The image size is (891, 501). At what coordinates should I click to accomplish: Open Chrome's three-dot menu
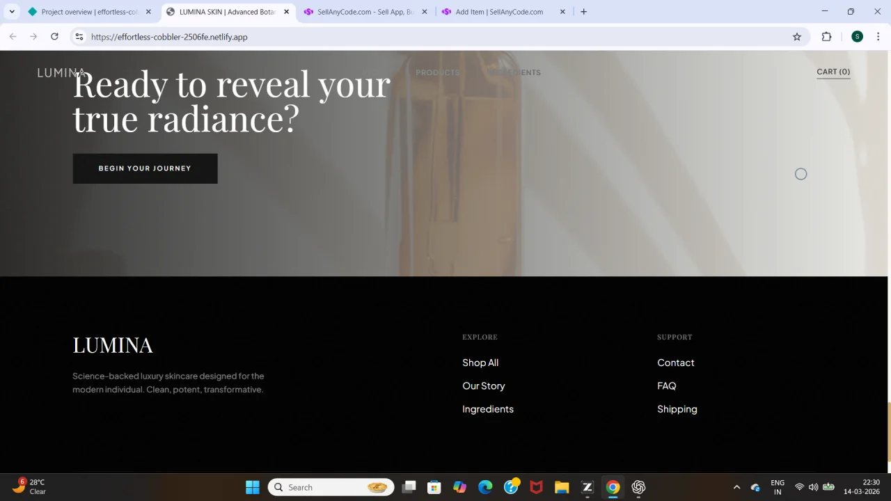click(878, 37)
